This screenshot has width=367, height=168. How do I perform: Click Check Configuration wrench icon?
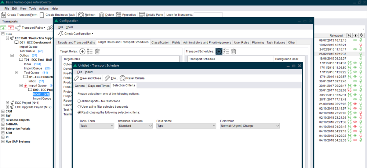[x=61, y=33]
